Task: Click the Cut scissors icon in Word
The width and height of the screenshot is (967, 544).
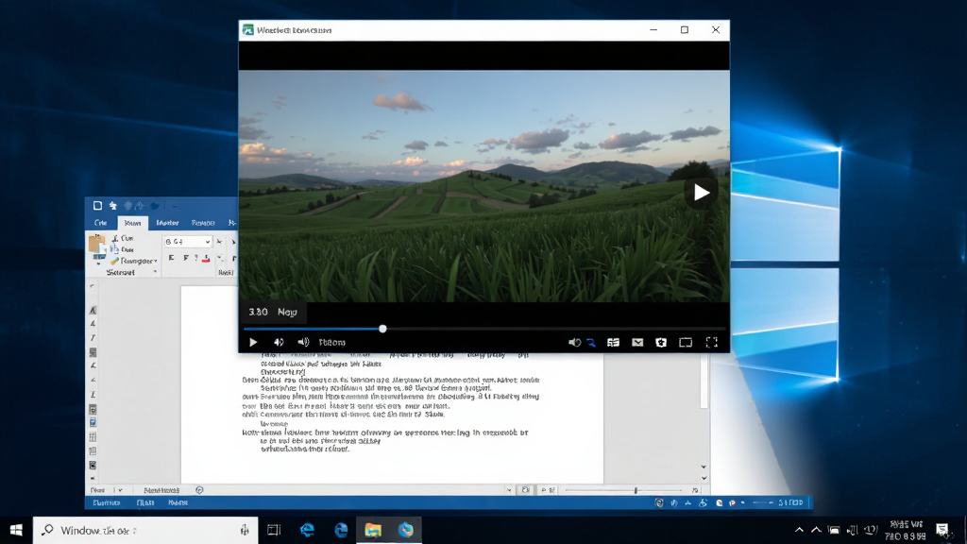Action: (x=115, y=238)
